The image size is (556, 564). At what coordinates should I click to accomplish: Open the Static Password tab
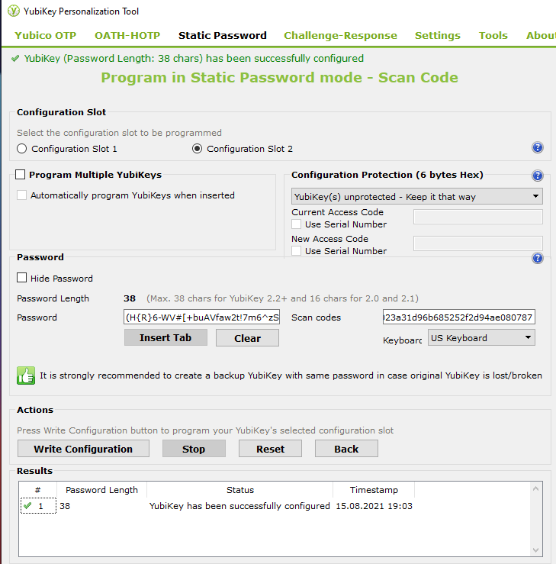pyautogui.click(x=223, y=35)
